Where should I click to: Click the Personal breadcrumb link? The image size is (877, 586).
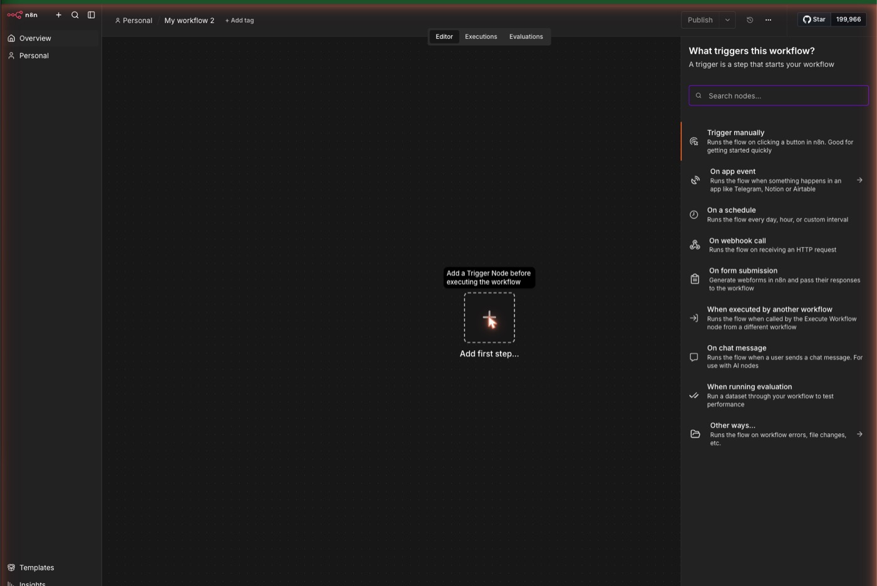tap(133, 21)
